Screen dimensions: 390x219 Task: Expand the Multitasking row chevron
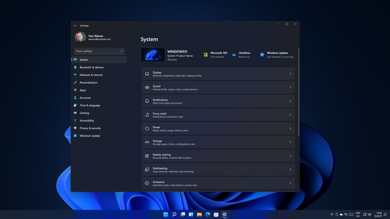pos(290,169)
